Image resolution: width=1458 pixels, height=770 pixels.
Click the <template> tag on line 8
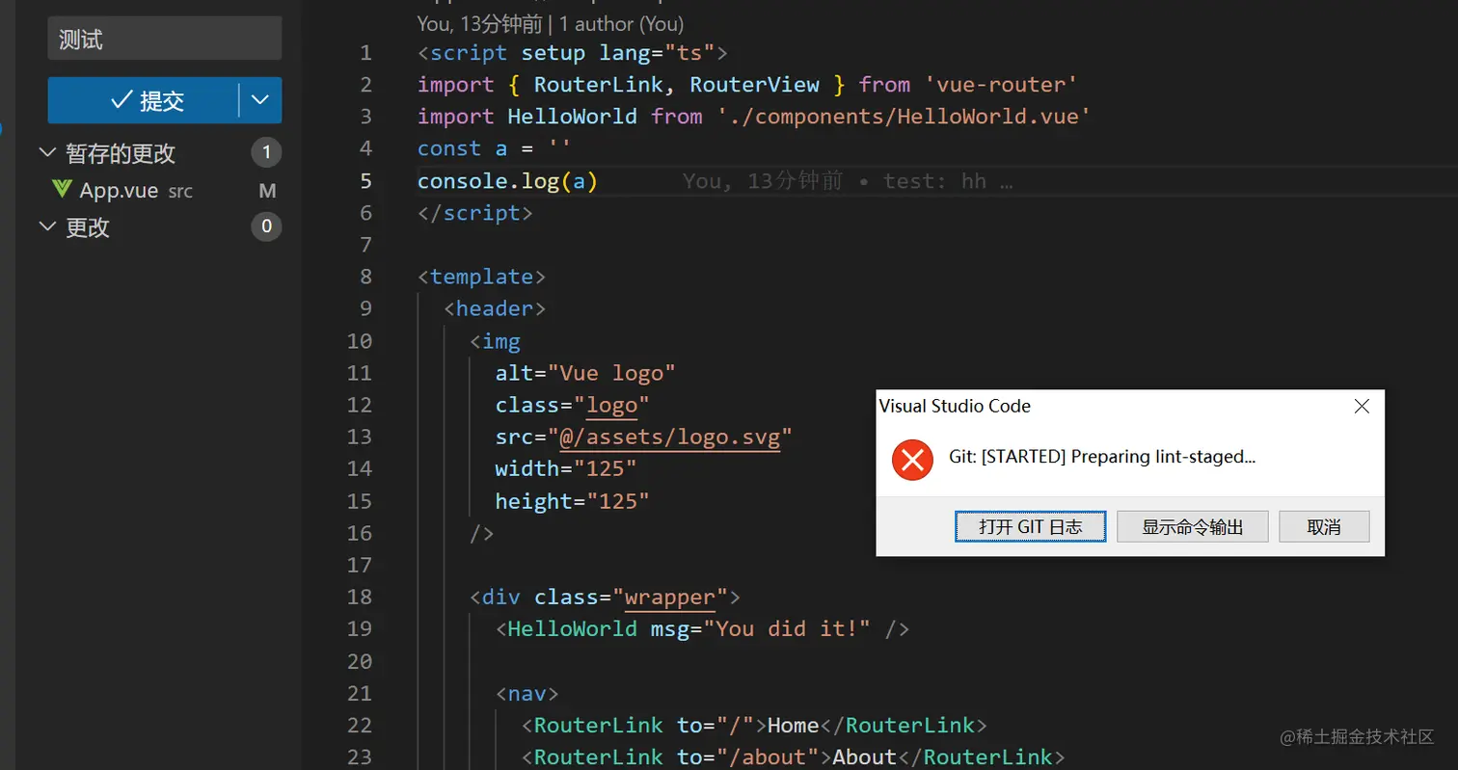[481, 277]
